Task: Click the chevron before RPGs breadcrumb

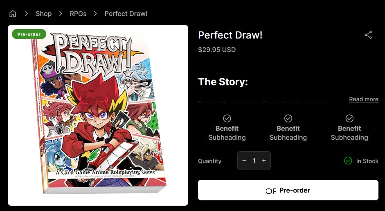Action: pyautogui.click(x=61, y=14)
